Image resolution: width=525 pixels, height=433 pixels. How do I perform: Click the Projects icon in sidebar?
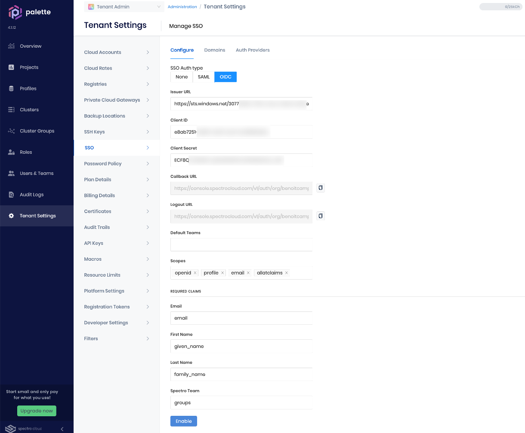tap(11, 67)
